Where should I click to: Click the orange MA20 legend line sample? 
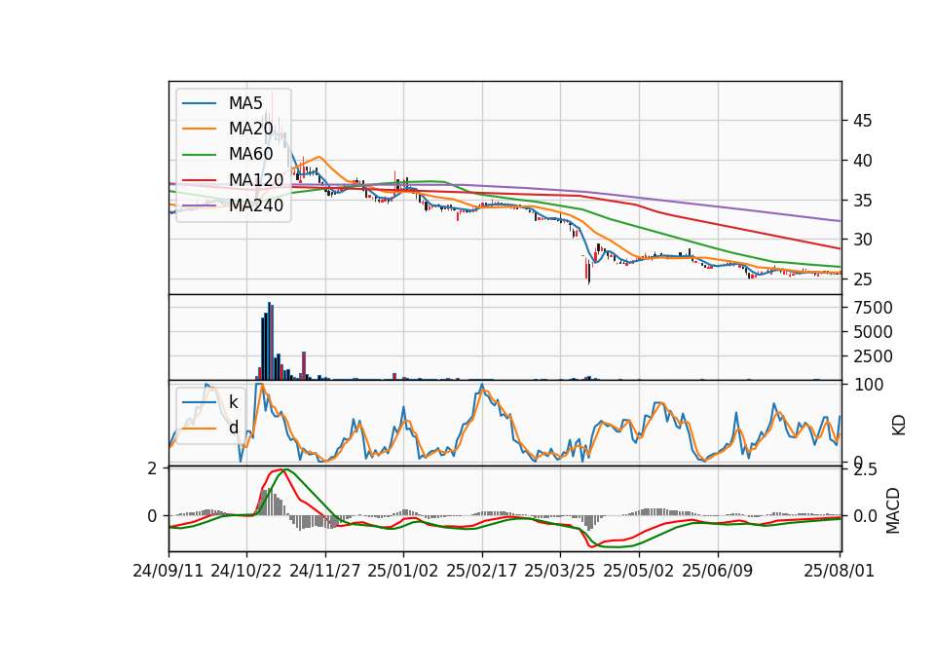click(x=199, y=130)
